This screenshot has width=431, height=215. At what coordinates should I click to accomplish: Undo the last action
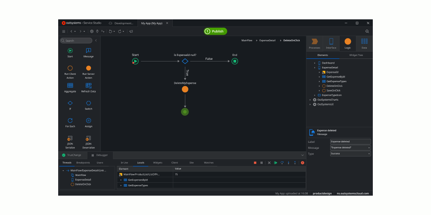[x=110, y=31]
